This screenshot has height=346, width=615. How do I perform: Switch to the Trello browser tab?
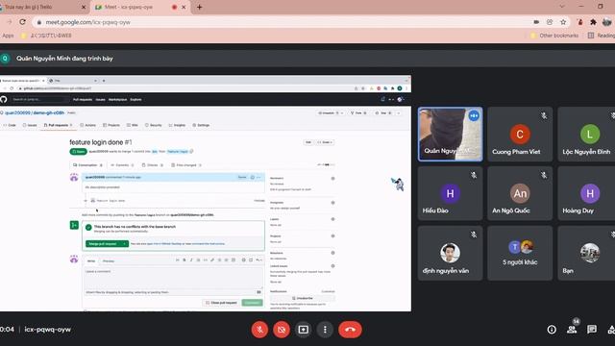41,7
